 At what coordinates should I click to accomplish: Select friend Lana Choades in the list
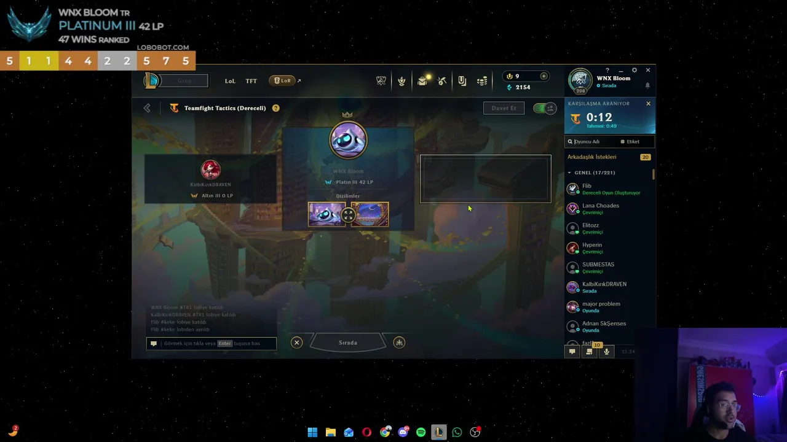click(609, 208)
